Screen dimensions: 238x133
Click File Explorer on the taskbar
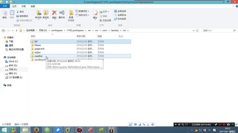pyautogui.click(x=25, y=130)
